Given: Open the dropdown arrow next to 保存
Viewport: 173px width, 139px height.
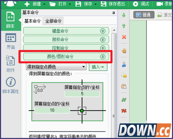Looking at the screenshot, I should pos(95,4).
